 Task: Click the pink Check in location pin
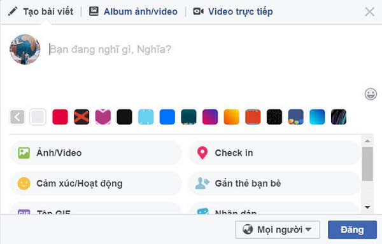pos(202,153)
